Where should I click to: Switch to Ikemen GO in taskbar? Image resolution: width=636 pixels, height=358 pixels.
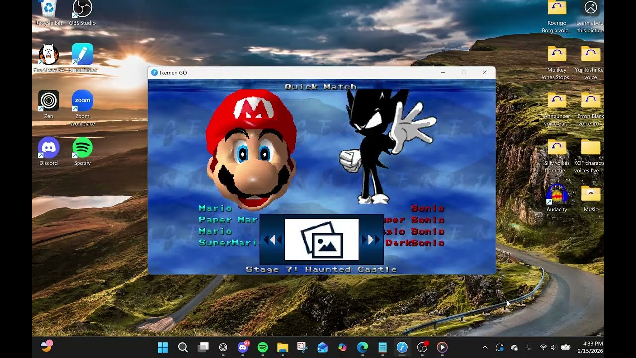402,347
